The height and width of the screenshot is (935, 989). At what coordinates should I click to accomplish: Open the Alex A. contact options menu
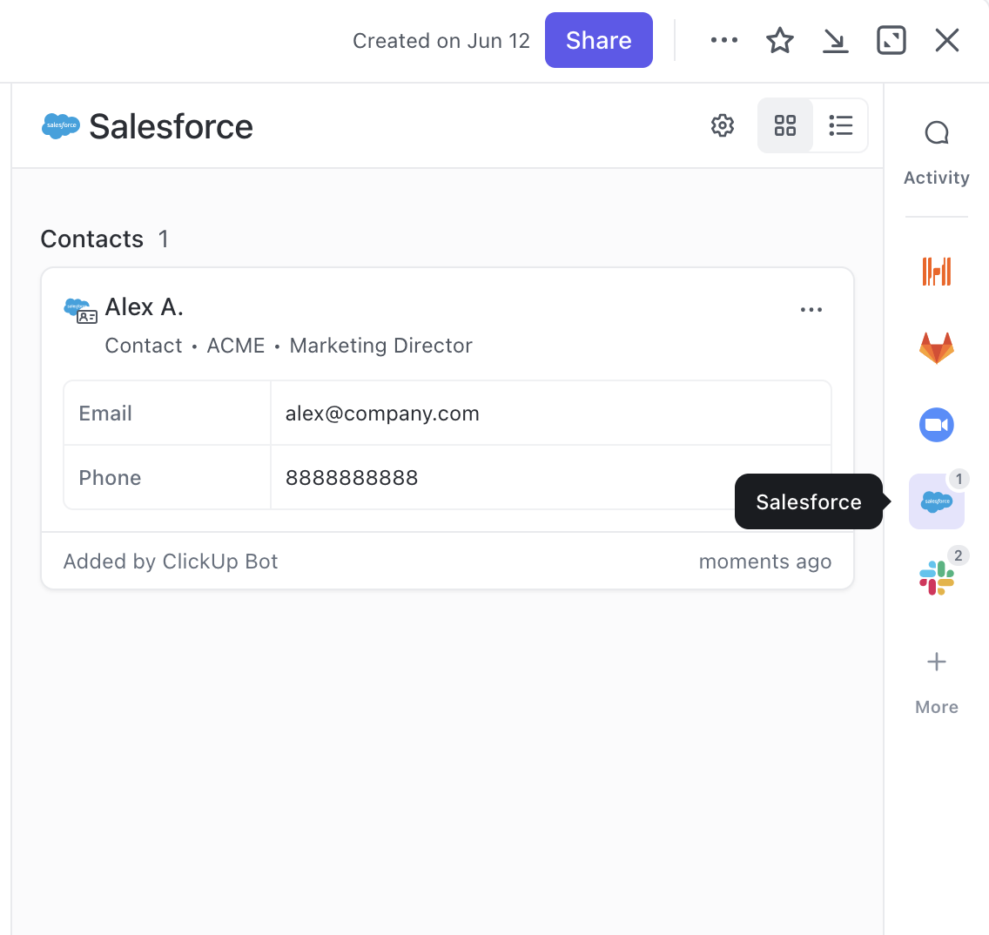tap(811, 310)
